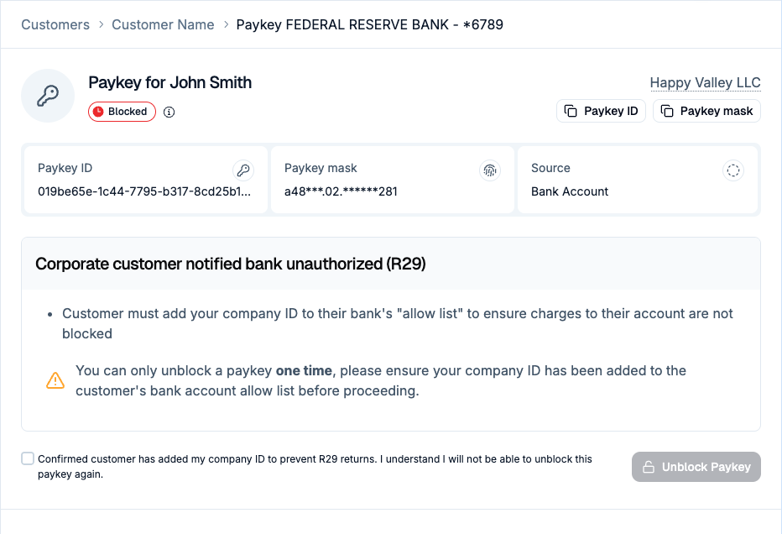Screen dimensions: 782x534
Task: Select the Customer Name breadcrumb item
Action: pos(163,24)
